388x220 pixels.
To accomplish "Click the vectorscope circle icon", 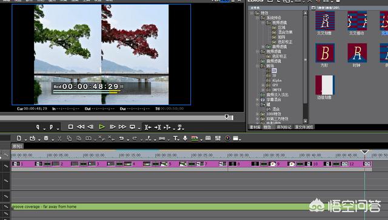I will 228,138.
